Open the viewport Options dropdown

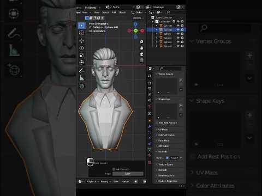point(139,18)
